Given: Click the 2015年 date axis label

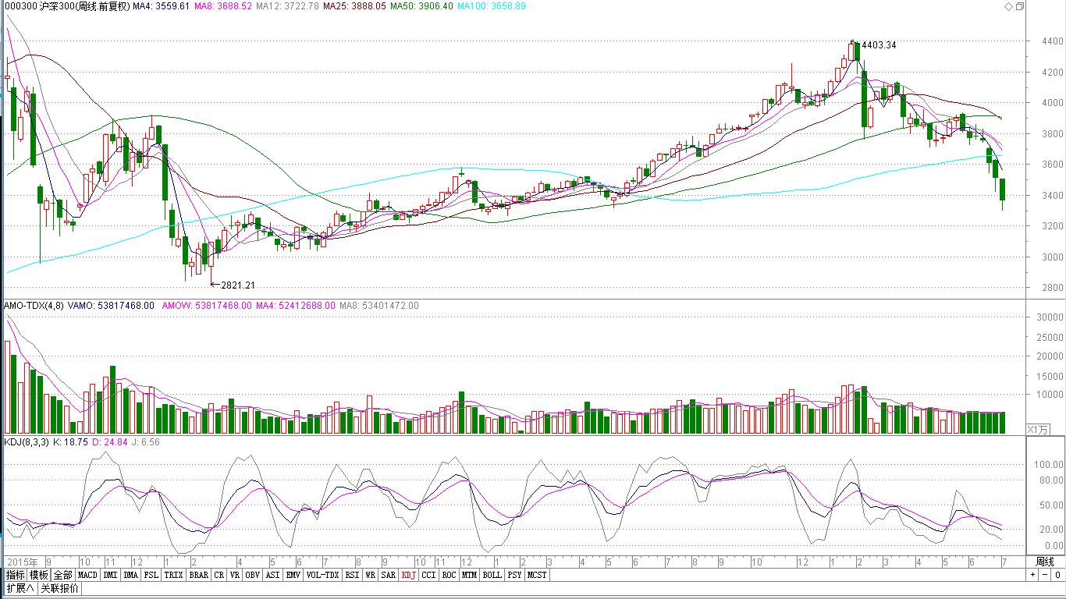Looking at the screenshot, I should click(x=22, y=562).
